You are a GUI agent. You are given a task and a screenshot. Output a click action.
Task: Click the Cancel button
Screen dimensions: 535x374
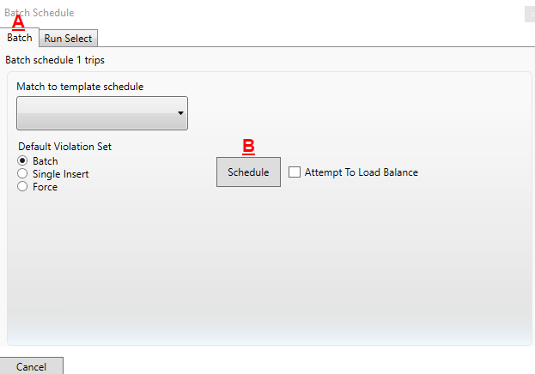[x=32, y=366]
